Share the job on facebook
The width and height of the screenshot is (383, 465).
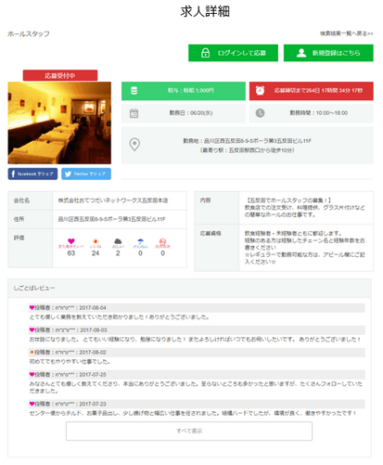click(x=32, y=174)
